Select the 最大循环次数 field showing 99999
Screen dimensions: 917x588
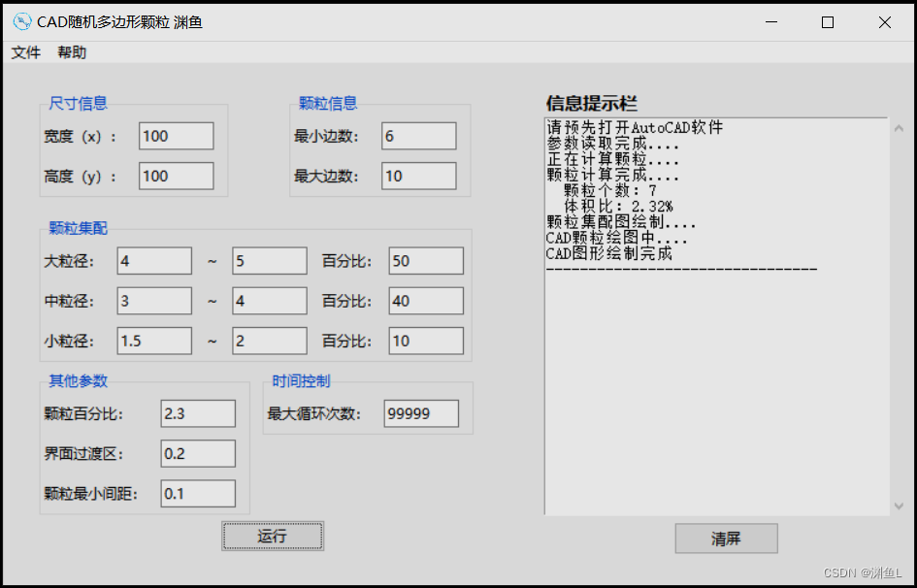pos(420,413)
